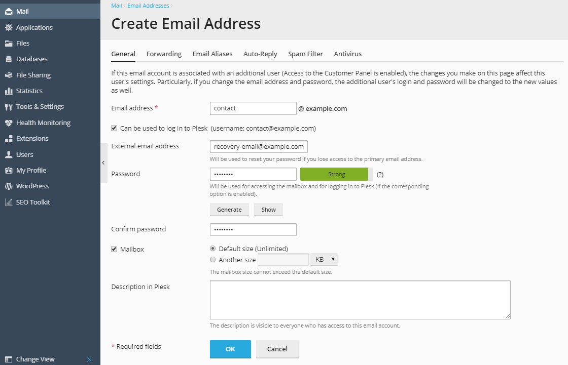Click OK to create the email address
Screen dimensions: 568x365
point(230,349)
